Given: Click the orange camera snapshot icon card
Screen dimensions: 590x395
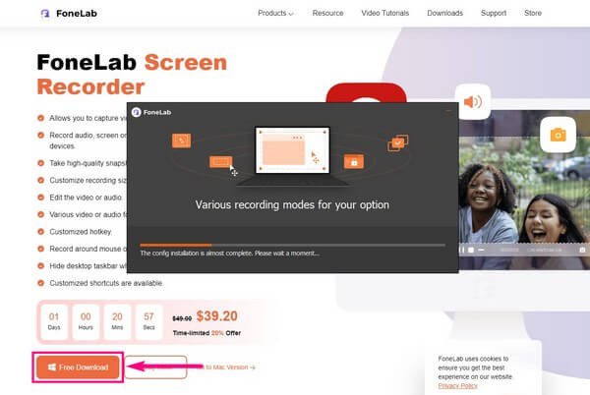Looking at the screenshot, I should (558, 135).
